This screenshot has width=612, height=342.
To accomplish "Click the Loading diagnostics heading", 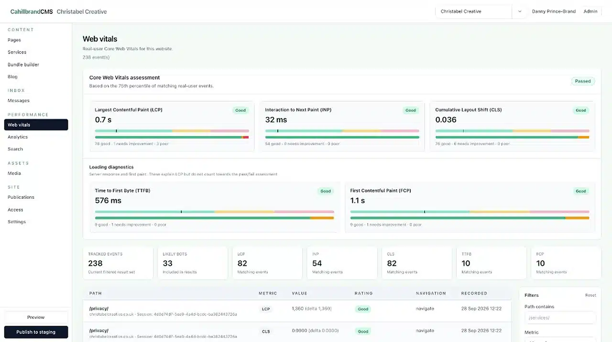I will coord(111,167).
